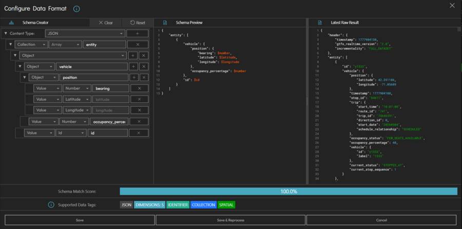Screen dimensions: 462x229
Task: Click the occupancy_percentage name field
Action: point(109,121)
